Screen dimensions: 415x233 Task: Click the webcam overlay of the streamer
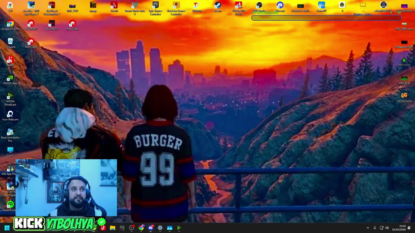click(x=66, y=188)
